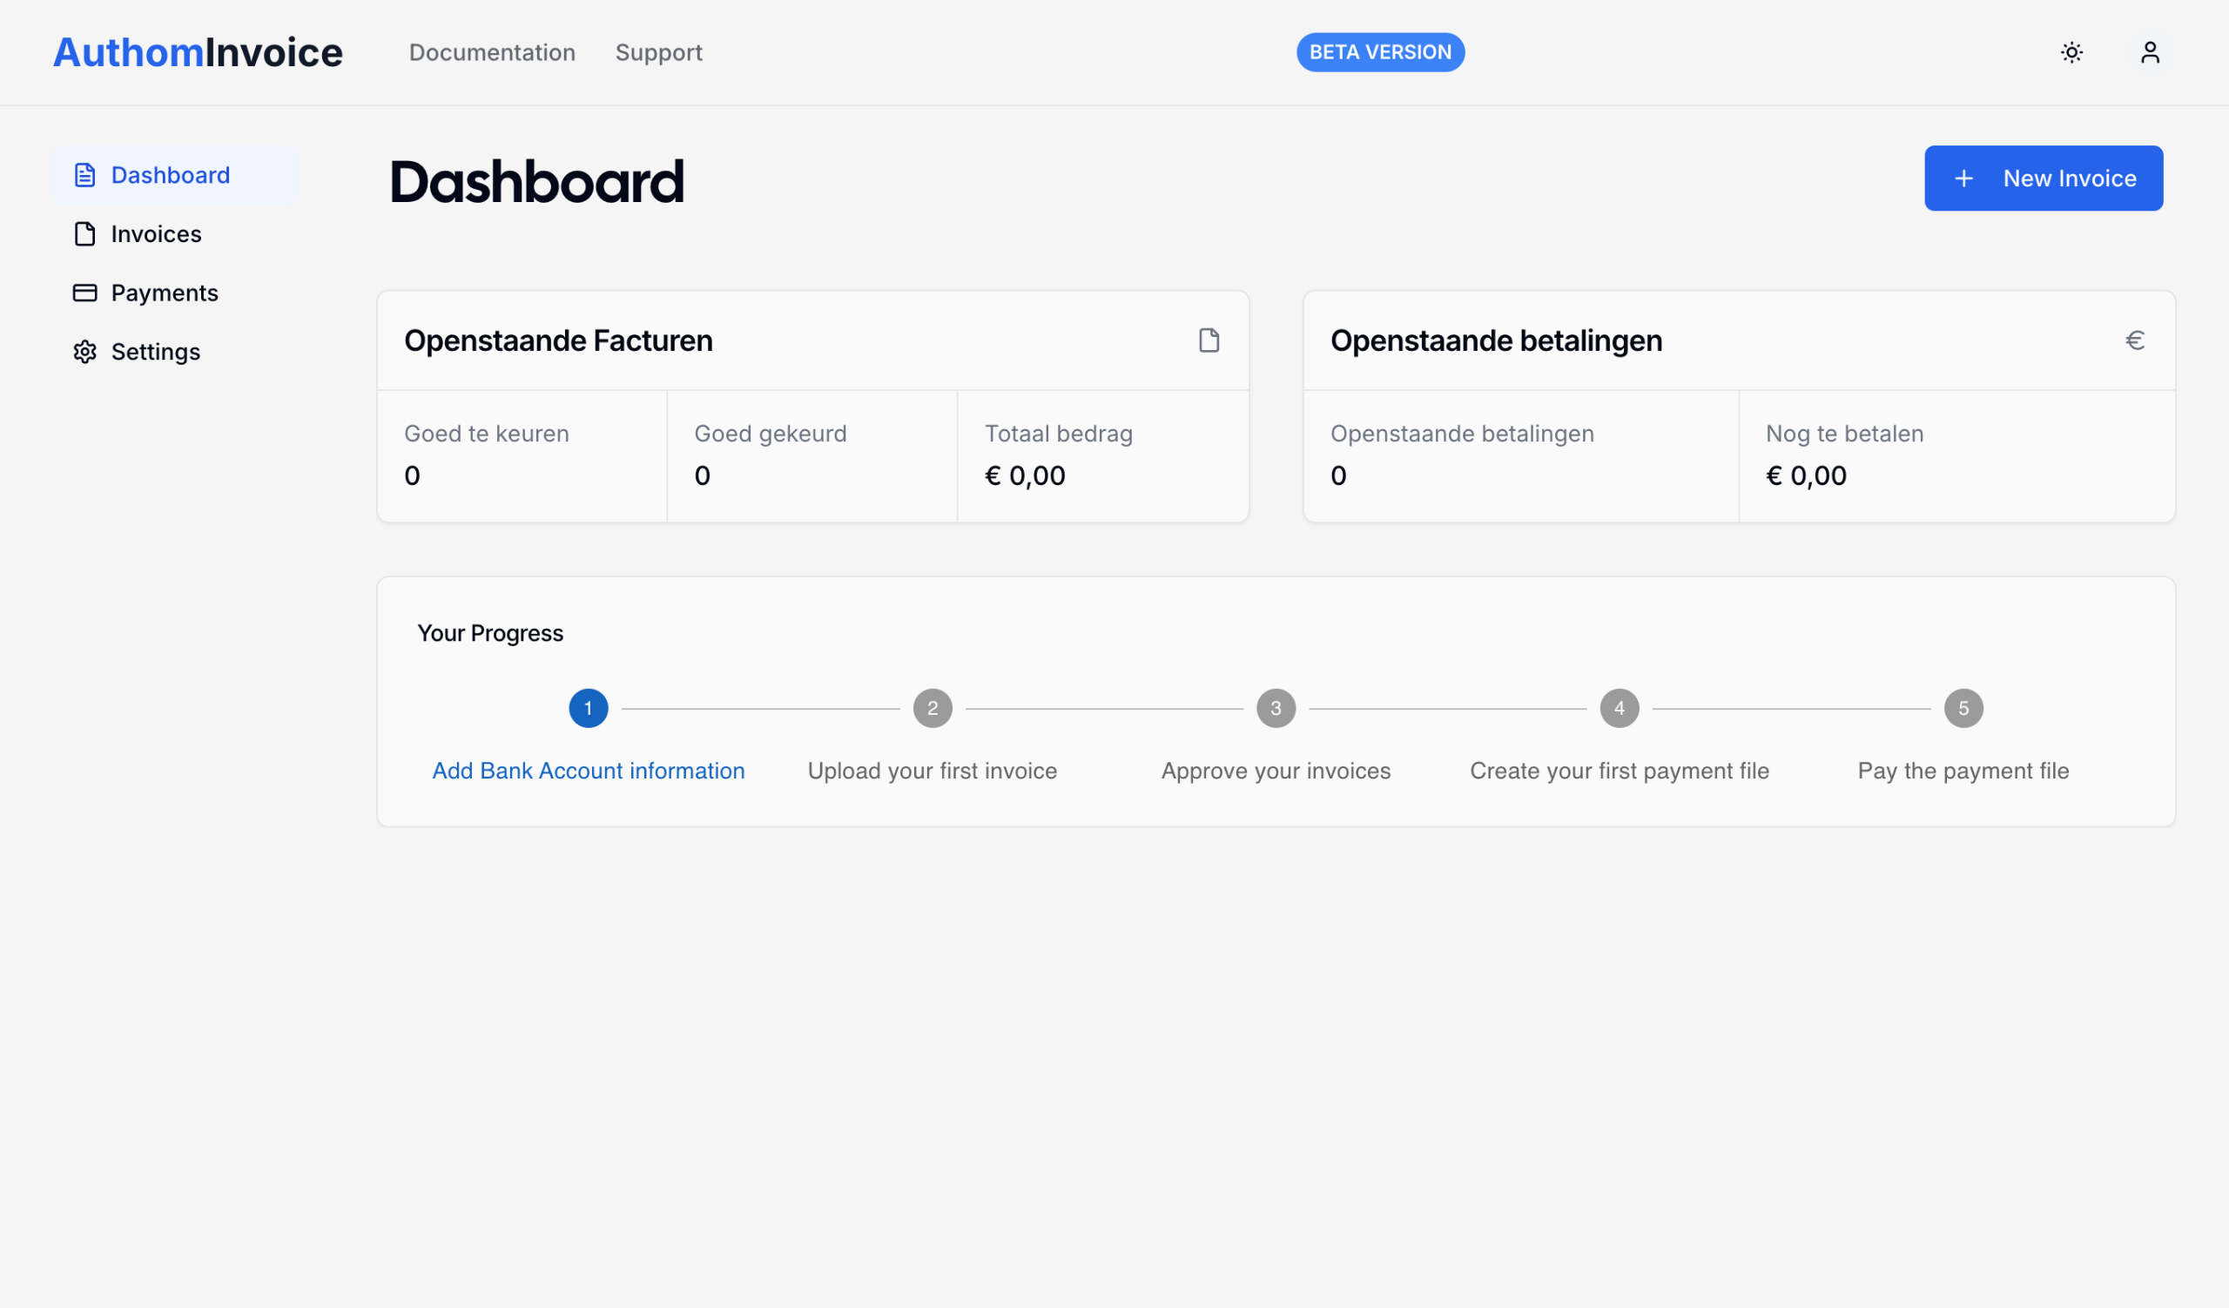
Task: Click the document icon in Openstaande Facturen
Action: point(1209,340)
